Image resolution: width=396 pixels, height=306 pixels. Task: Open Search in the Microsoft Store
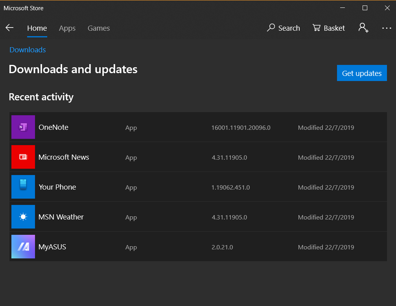coord(283,28)
